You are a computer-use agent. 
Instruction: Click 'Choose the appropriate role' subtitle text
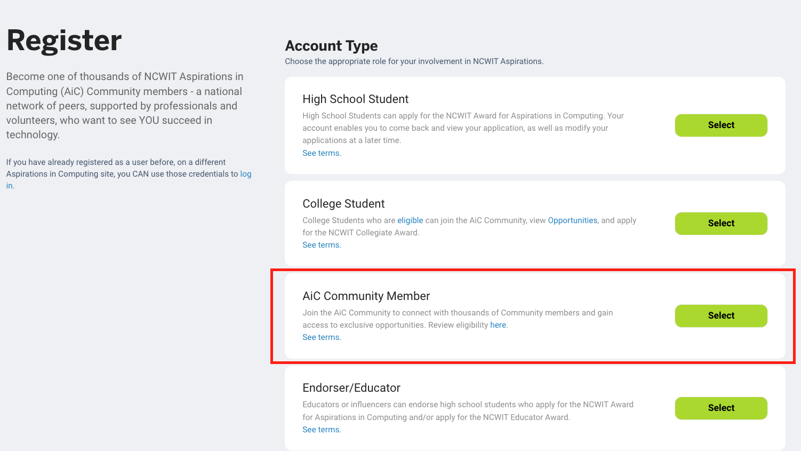tap(414, 61)
